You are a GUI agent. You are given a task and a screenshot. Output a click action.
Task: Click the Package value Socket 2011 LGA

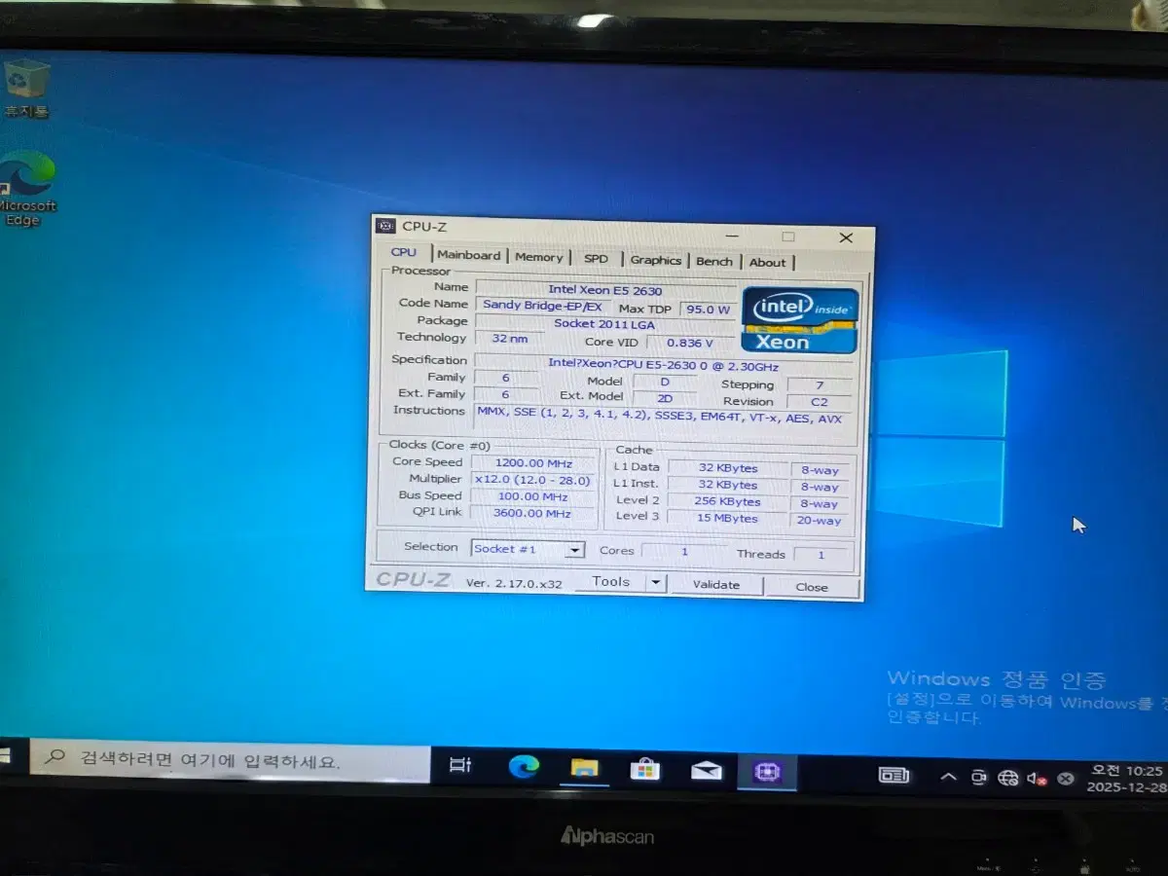click(604, 323)
